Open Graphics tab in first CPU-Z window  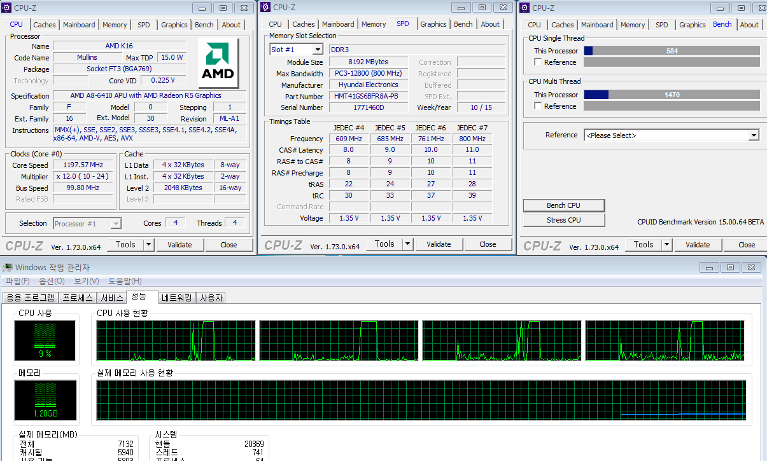tap(174, 25)
